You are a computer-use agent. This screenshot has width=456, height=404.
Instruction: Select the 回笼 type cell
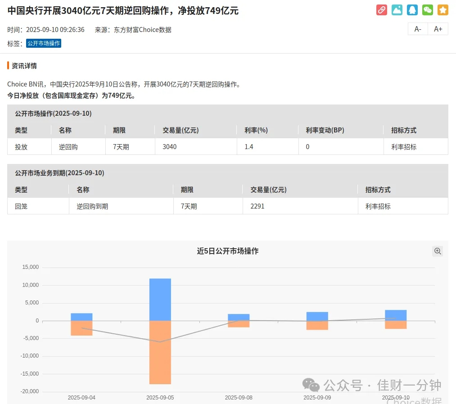21,206
